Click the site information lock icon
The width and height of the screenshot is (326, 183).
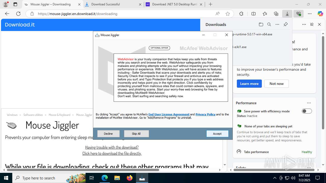[32, 14]
